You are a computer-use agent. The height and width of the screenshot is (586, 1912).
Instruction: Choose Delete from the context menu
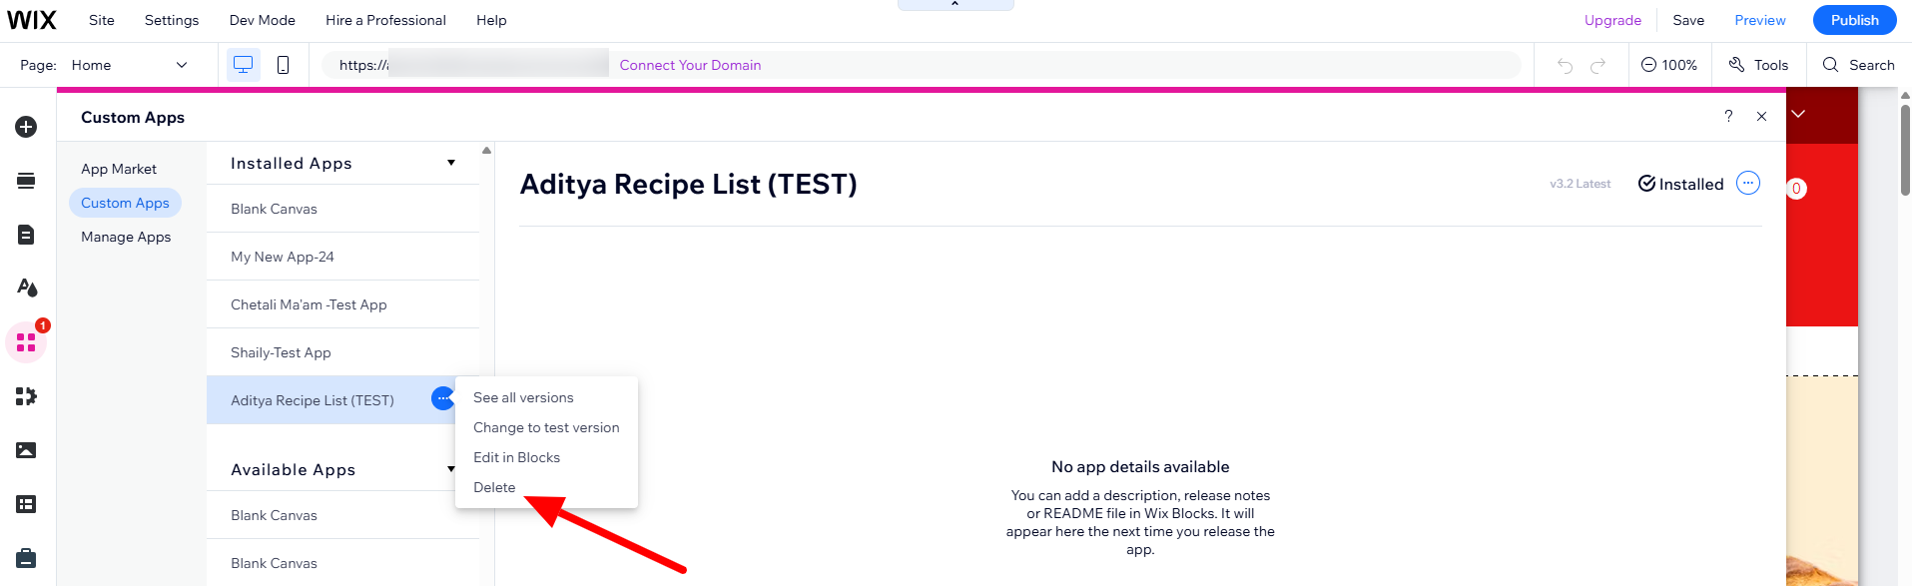tap(494, 487)
